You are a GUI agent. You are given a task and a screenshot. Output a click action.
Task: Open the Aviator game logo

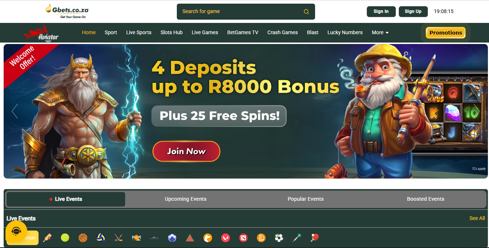click(x=41, y=33)
